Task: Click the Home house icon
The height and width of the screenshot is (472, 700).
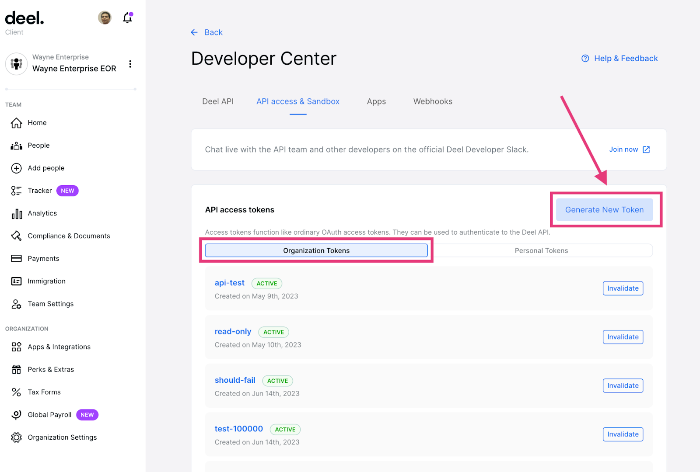Action: tap(16, 123)
